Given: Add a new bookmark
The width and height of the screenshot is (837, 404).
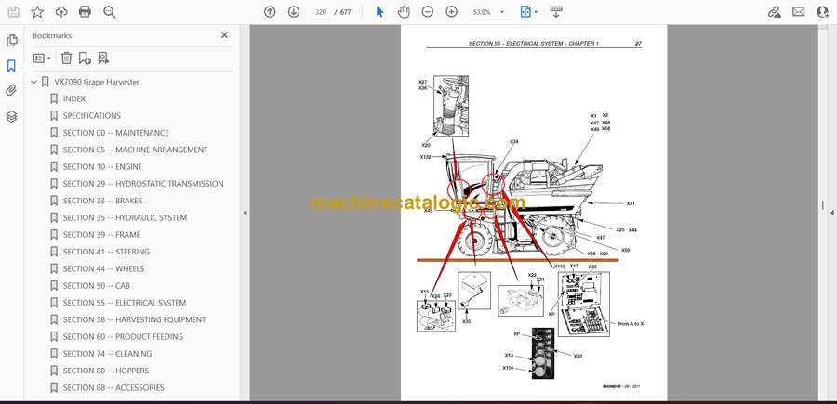Looking at the screenshot, I should pyautogui.click(x=85, y=59).
